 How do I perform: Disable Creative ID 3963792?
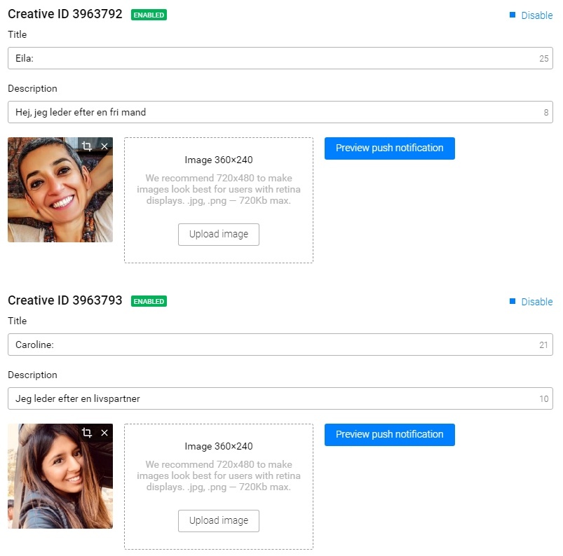(536, 15)
